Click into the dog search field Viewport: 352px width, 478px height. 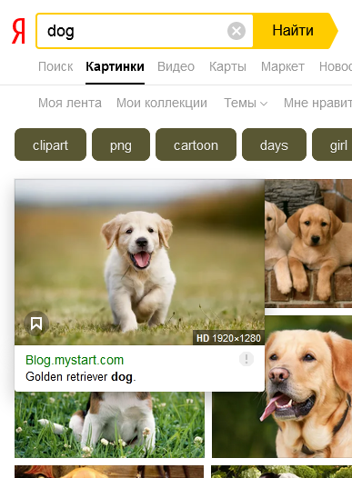point(135,31)
